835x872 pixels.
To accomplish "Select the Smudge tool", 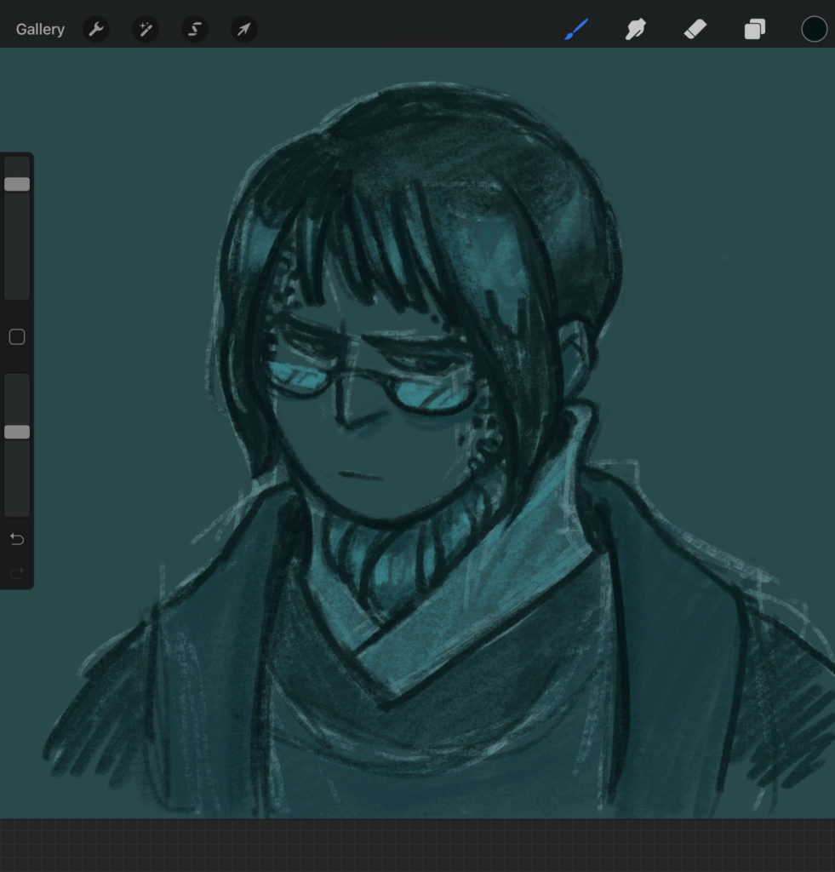I will [x=636, y=30].
